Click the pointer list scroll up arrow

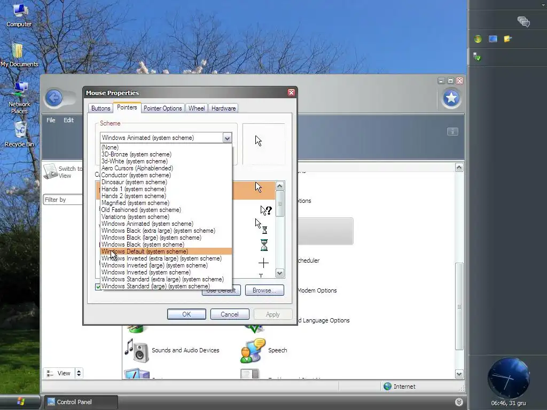(x=280, y=186)
